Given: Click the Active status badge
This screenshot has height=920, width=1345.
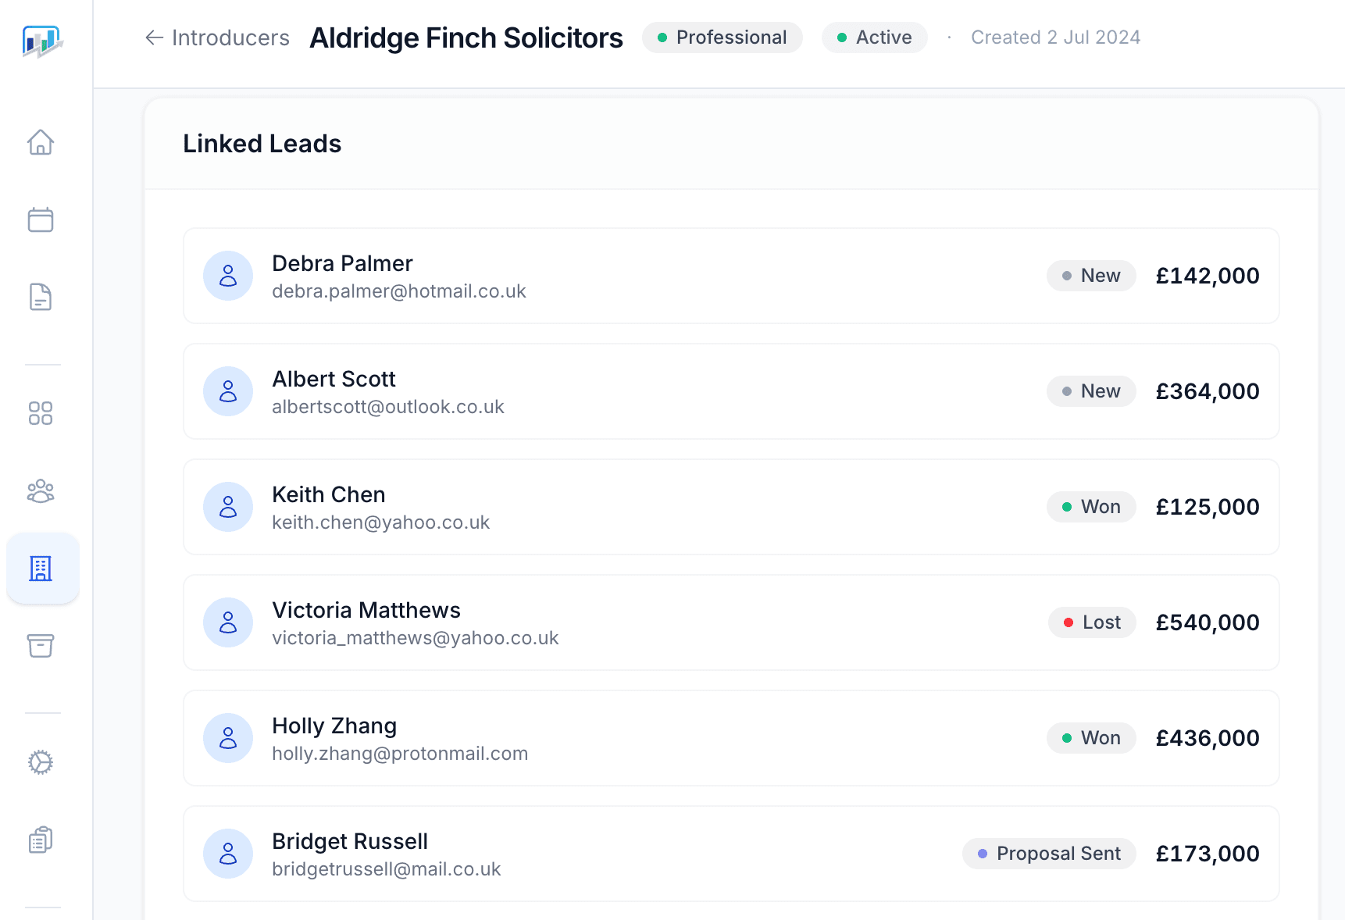Looking at the screenshot, I should [874, 37].
